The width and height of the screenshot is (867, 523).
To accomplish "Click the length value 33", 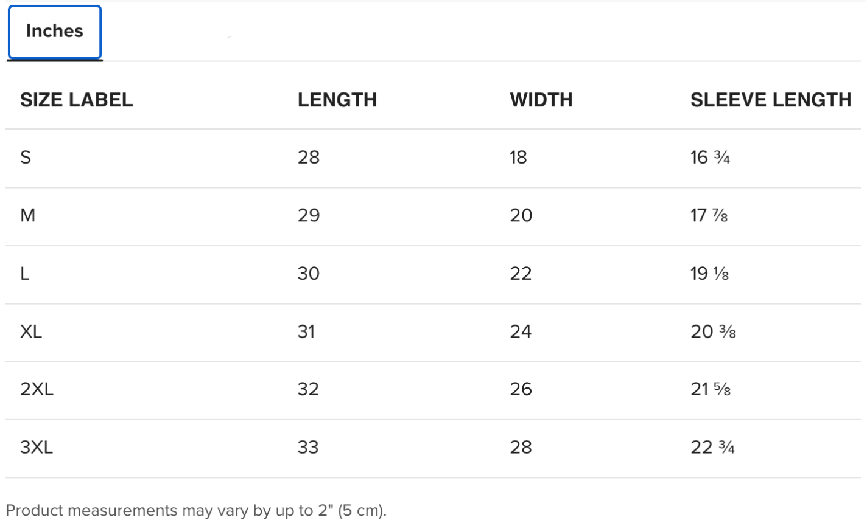I will [308, 448].
